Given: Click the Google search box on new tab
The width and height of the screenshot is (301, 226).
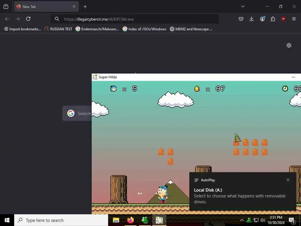Looking at the screenshot, I should pos(77,113).
